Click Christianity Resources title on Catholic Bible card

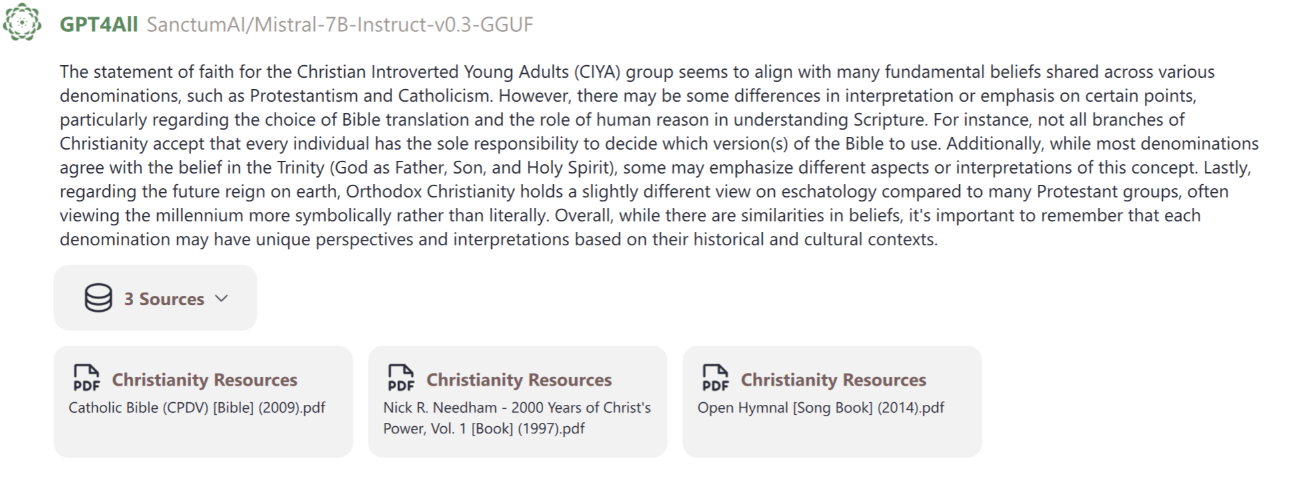tap(204, 380)
